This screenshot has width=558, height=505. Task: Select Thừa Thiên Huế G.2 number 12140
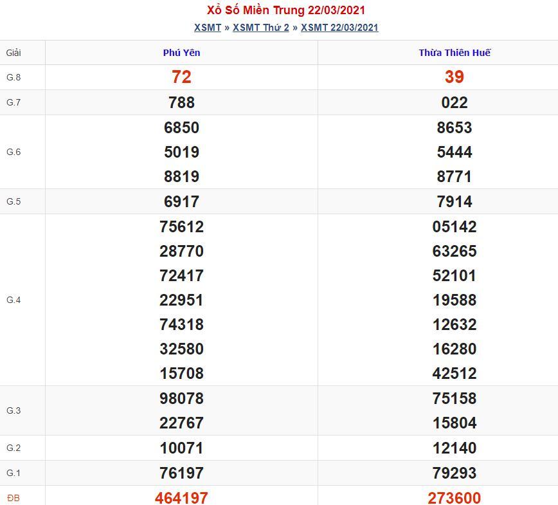[x=455, y=448]
